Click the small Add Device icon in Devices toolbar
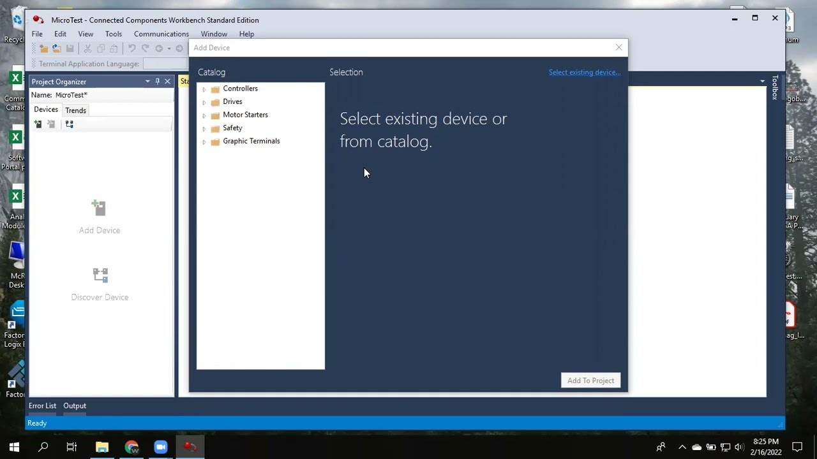 (x=38, y=124)
